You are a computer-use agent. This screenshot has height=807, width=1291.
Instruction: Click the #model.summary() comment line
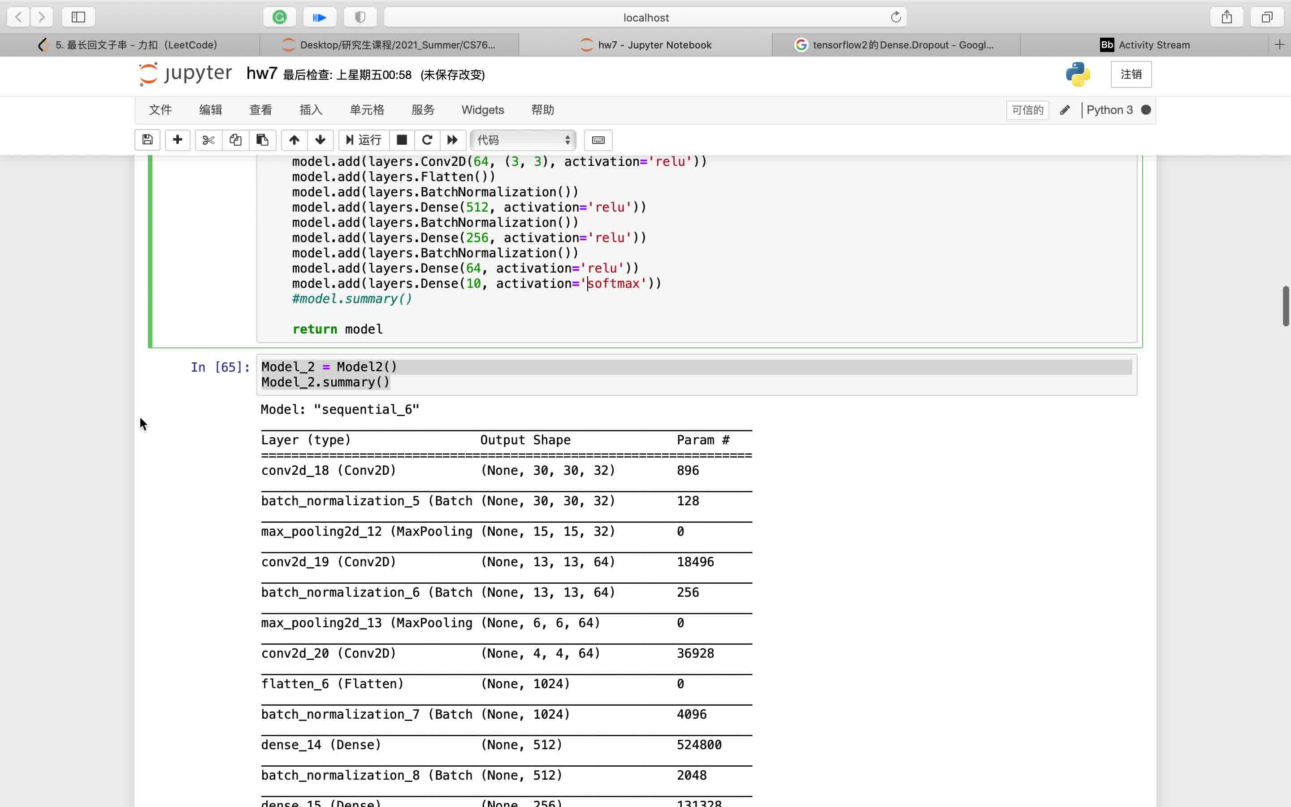pos(352,299)
